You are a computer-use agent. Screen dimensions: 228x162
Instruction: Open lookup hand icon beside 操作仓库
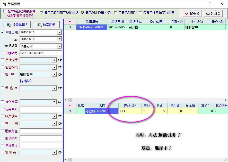tap(60, 102)
